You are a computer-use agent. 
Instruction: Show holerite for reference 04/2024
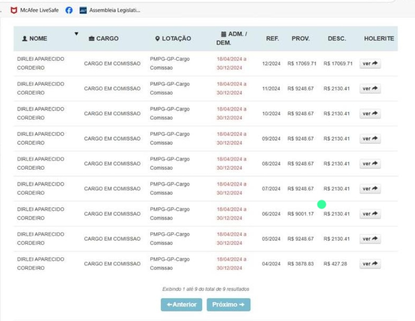(x=370, y=264)
